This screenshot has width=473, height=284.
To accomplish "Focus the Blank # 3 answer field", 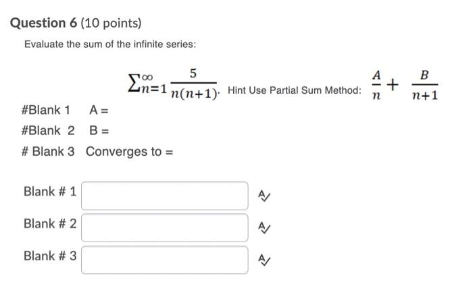I will 165,260.
